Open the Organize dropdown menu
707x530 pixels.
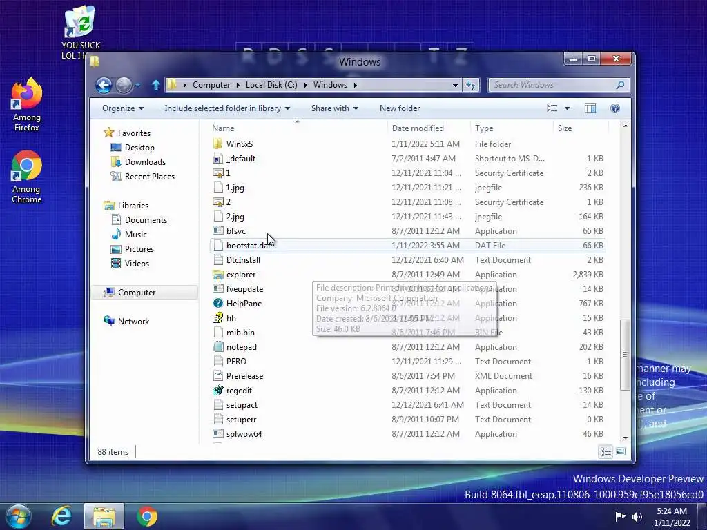123,108
